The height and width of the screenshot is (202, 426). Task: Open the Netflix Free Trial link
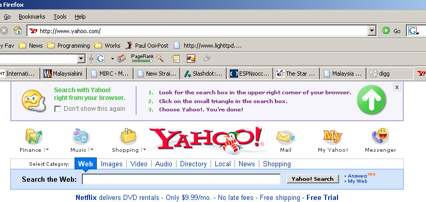coord(322,197)
